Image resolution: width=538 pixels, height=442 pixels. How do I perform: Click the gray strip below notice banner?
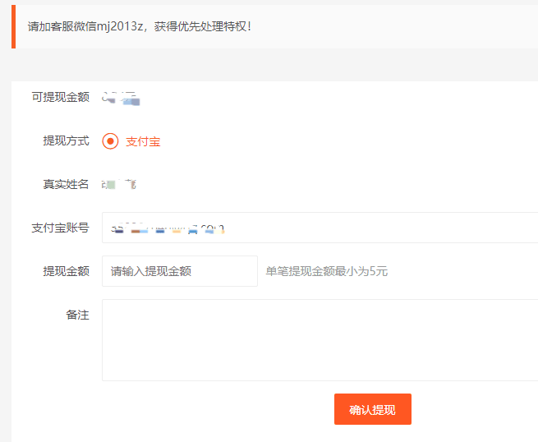271,64
